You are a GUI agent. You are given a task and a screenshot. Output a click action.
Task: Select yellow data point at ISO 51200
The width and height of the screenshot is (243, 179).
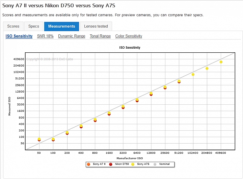[x=179, y=81]
